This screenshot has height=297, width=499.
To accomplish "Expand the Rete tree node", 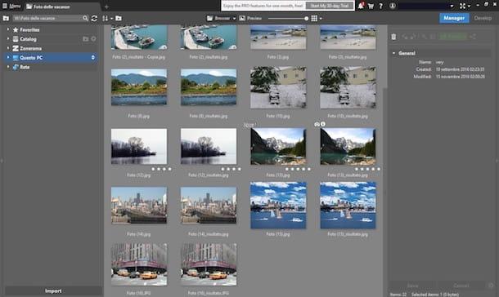I will coord(8,67).
